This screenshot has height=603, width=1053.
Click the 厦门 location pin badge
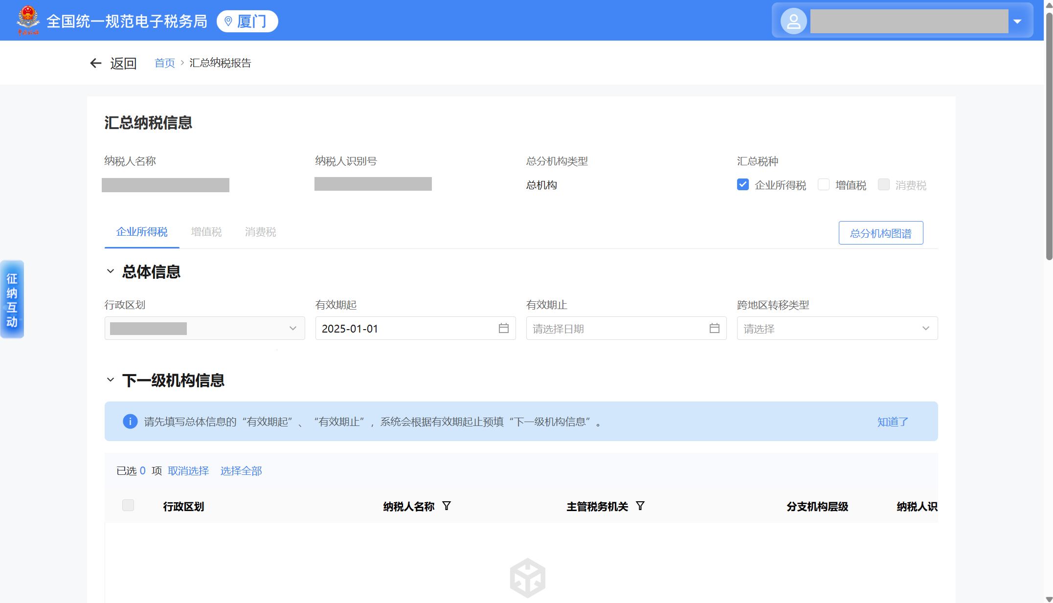click(x=247, y=21)
